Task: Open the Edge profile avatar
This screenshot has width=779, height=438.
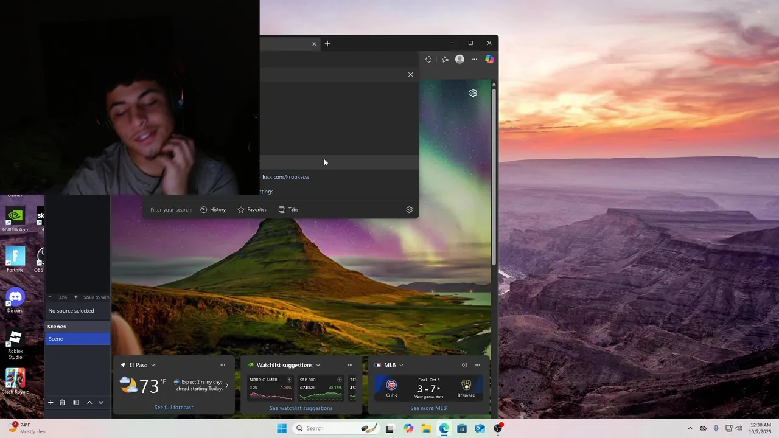Action: click(x=459, y=59)
